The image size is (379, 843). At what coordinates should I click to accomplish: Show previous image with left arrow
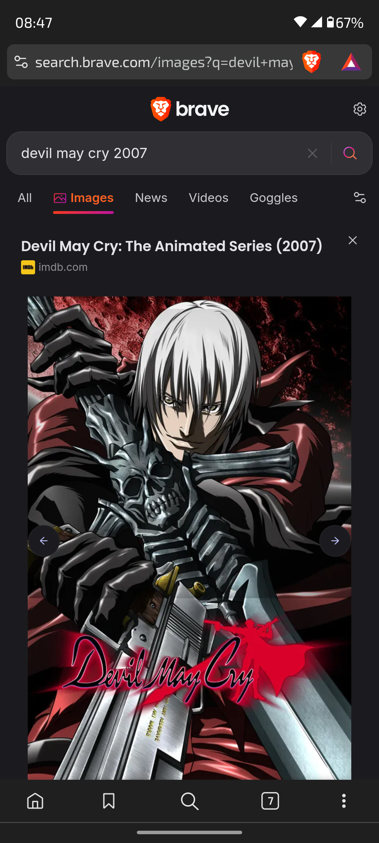pyautogui.click(x=44, y=541)
